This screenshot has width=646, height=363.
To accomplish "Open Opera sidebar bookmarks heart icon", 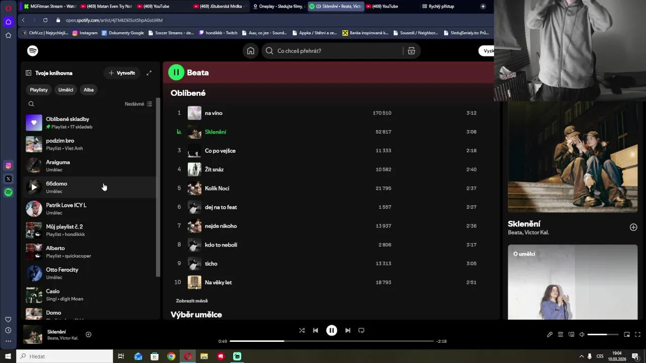I will click(x=8, y=319).
